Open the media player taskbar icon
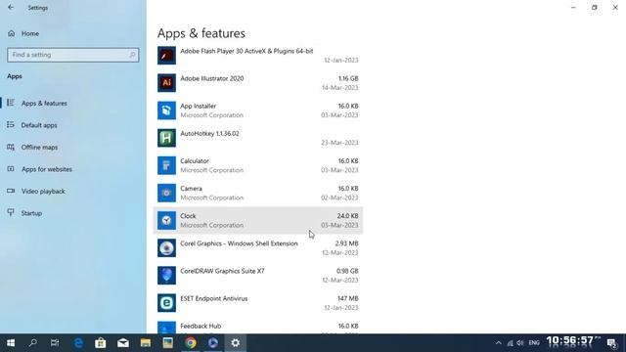Image resolution: width=626 pixels, height=352 pixels. point(213,343)
